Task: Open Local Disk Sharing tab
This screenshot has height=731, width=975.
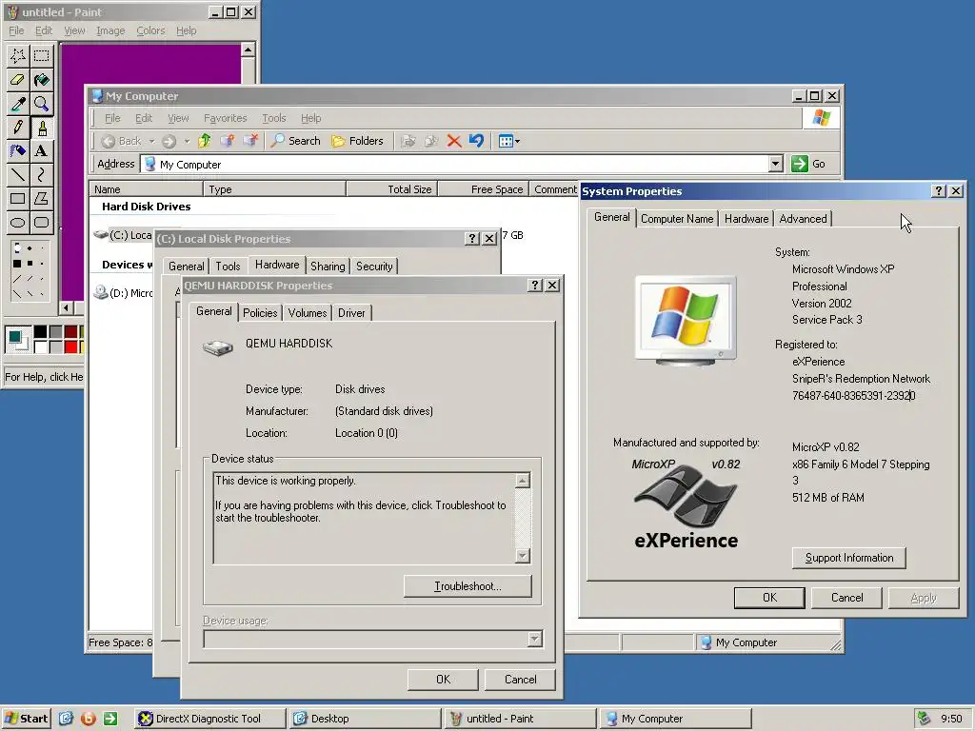Action: tap(328, 267)
